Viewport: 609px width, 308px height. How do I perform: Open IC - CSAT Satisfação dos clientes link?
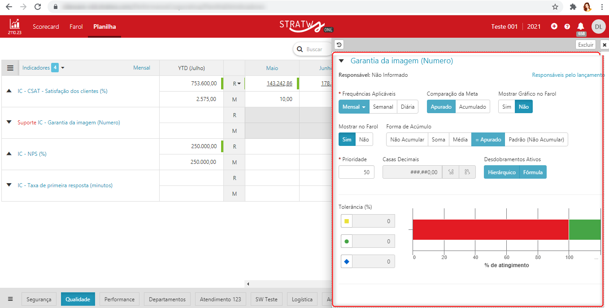pyautogui.click(x=62, y=91)
